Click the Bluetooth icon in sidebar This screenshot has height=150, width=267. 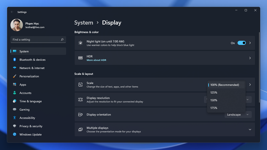click(x=15, y=60)
